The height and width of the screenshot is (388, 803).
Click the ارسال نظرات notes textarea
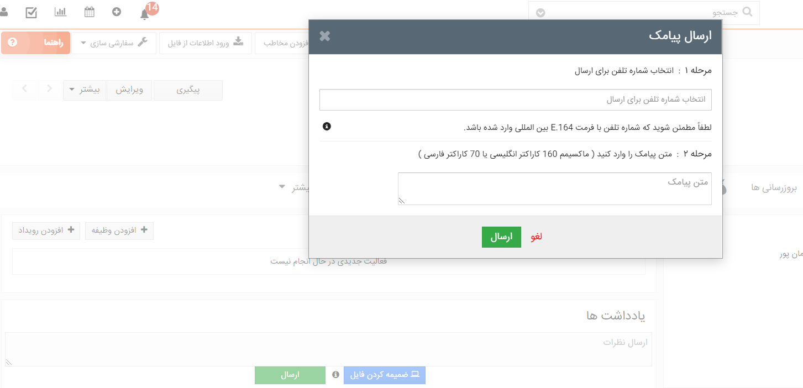tap(328, 349)
